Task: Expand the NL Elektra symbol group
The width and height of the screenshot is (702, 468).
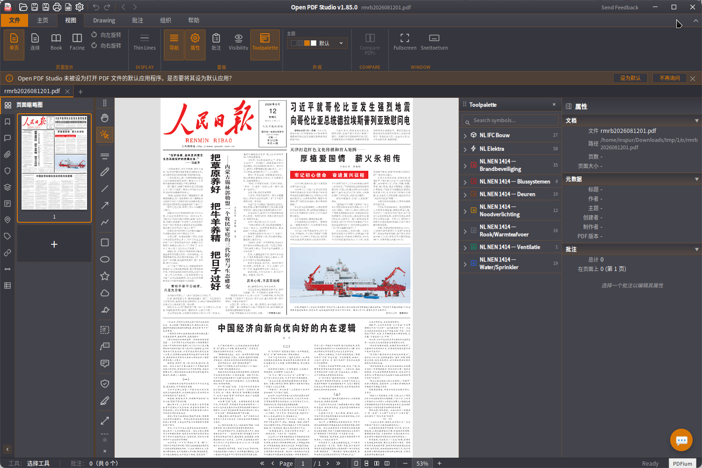Action: pos(465,149)
